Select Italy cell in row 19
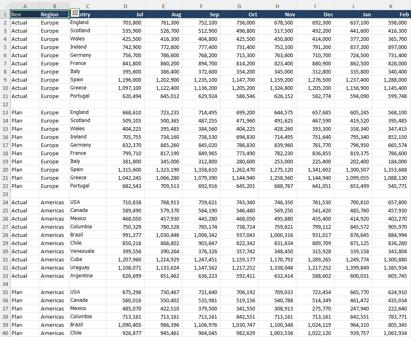Viewport: 411px width, 337px height. [x=88, y=161]
